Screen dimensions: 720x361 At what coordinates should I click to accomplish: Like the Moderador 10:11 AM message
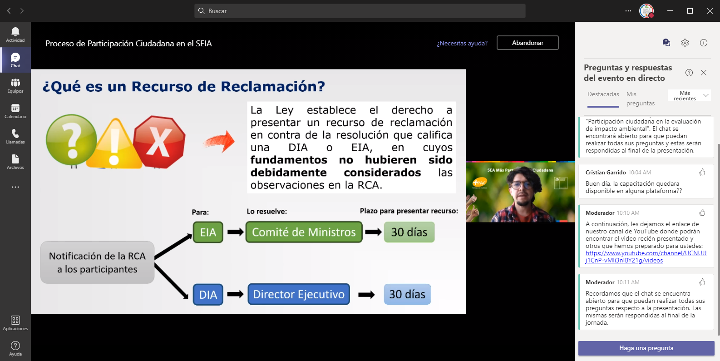(x=702, y=282)
